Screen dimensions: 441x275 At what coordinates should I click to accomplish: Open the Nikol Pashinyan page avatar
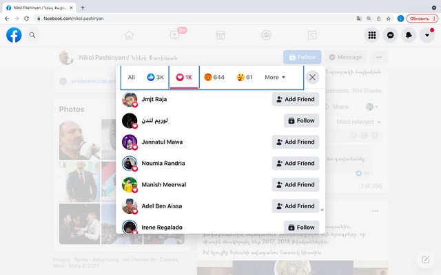(x=66, y=58)
